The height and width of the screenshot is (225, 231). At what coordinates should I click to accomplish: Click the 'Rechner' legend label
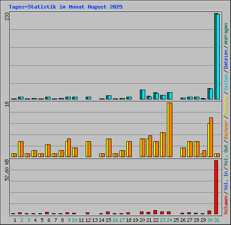226,130
